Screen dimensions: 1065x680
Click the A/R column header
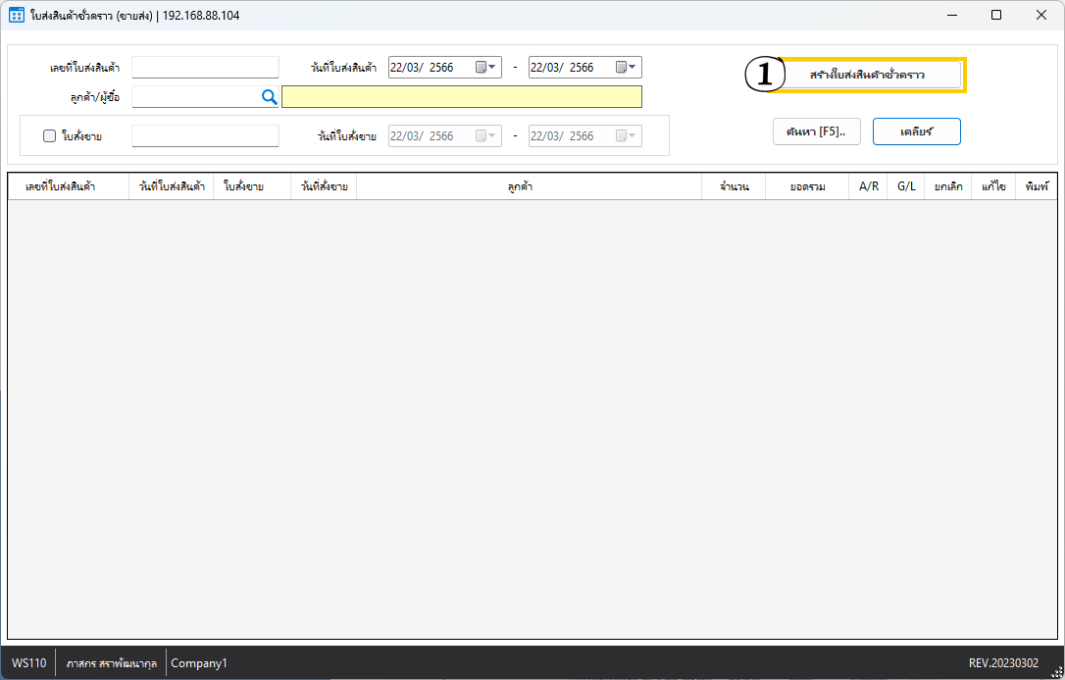pyautogui.click(x=868, y=186)
